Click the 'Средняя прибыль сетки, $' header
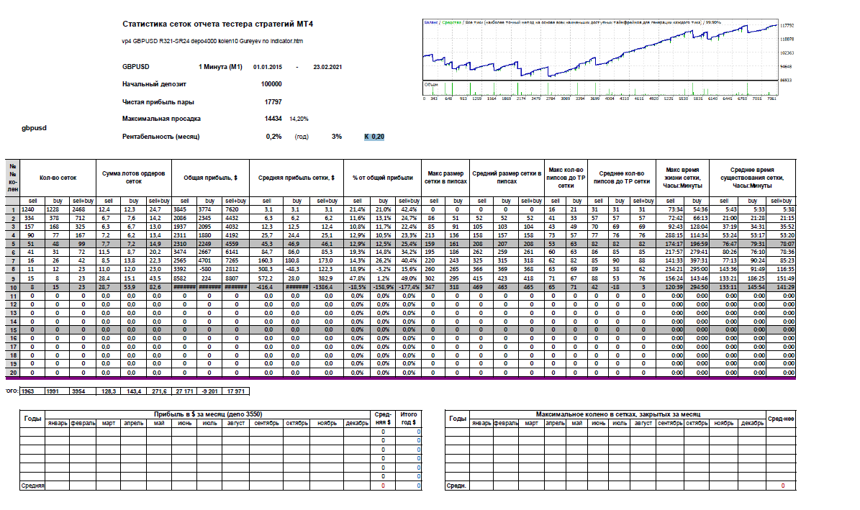This screenshot has width=860, height=510. [297, 178]
